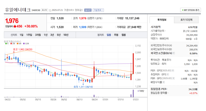Click the 거래량 volume legend marker

(138, 91)
